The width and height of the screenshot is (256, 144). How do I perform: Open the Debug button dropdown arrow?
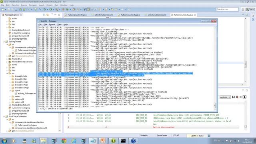pyautogui.click(x=47, y=10)
